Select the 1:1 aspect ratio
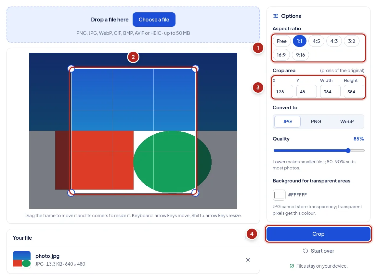Screen dimensions: 377x280 299,41
